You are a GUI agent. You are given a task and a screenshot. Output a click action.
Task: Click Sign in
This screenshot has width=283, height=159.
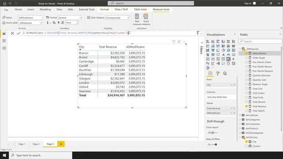point(248,4)
